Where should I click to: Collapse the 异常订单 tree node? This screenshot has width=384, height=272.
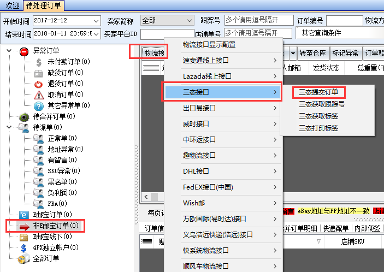click(9, 51)
